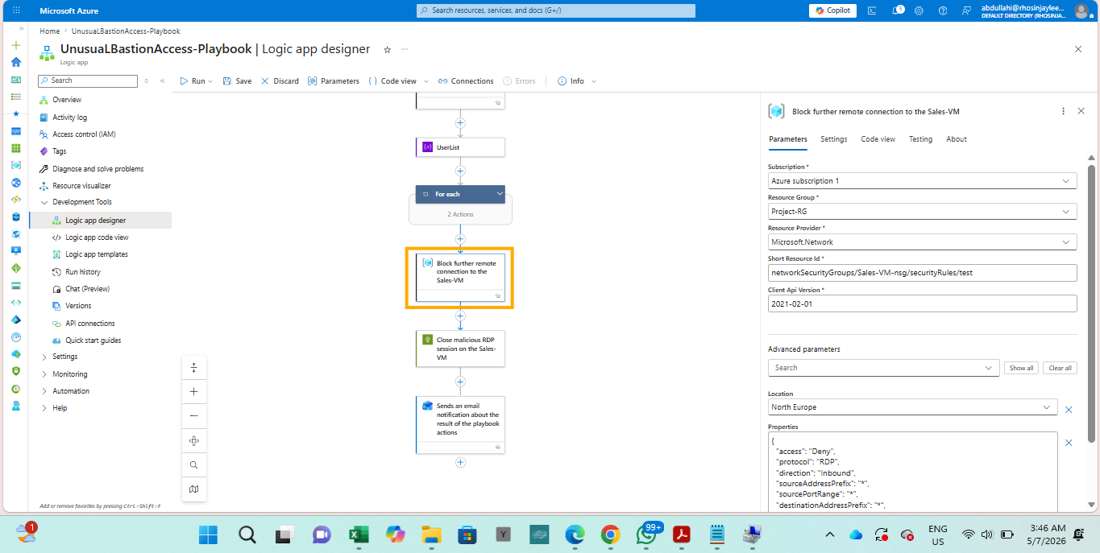Zoom in on the designer canvas

(x=193, y=391)
